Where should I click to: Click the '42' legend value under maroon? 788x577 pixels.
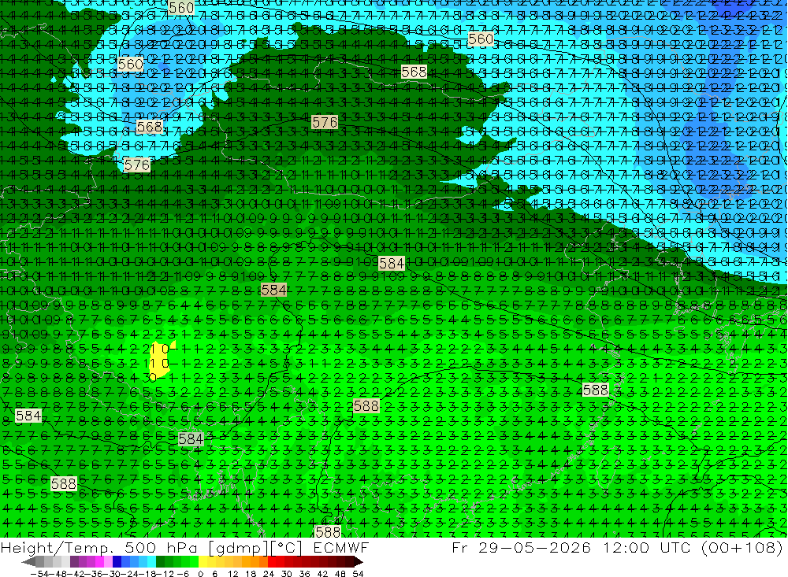coord(322,574)
